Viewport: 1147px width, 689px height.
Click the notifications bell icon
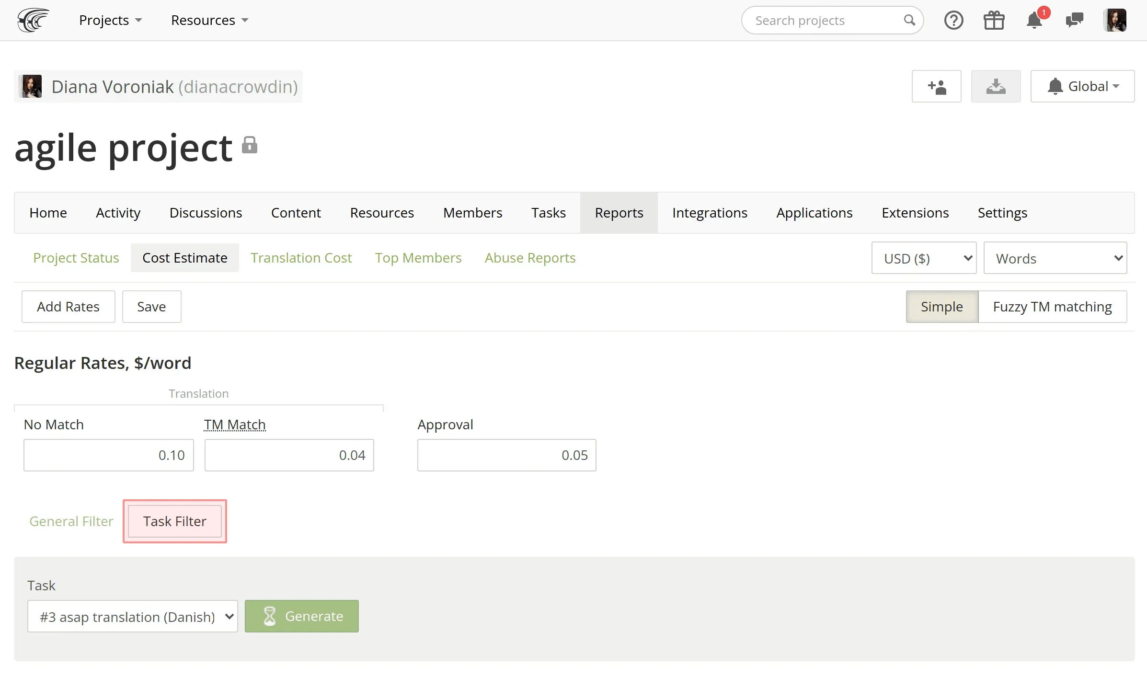(1034, 20)
